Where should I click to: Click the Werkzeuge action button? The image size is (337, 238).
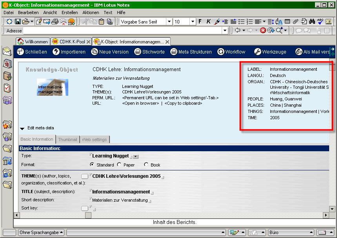pyautogui.click(x=270, y=52)
